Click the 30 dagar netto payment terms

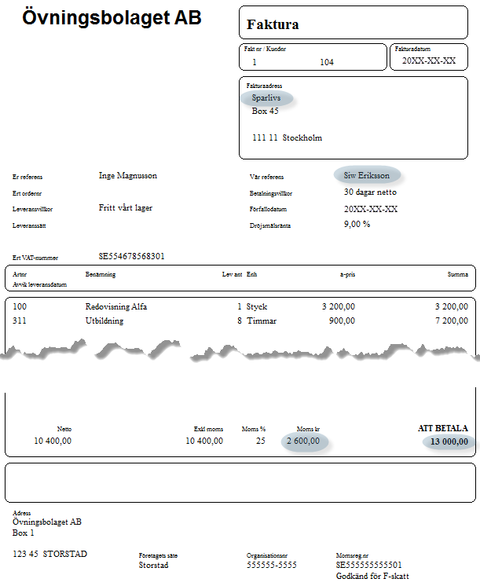click(x=370, y=192)
